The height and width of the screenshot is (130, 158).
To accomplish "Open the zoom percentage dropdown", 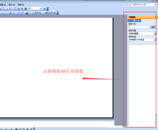I will (x=41, y=9).
